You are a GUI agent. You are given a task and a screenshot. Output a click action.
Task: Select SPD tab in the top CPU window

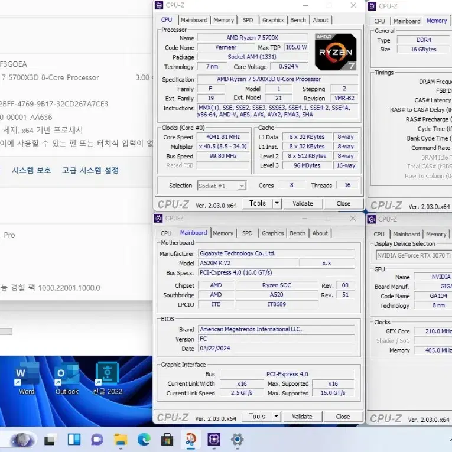point(248,20)
